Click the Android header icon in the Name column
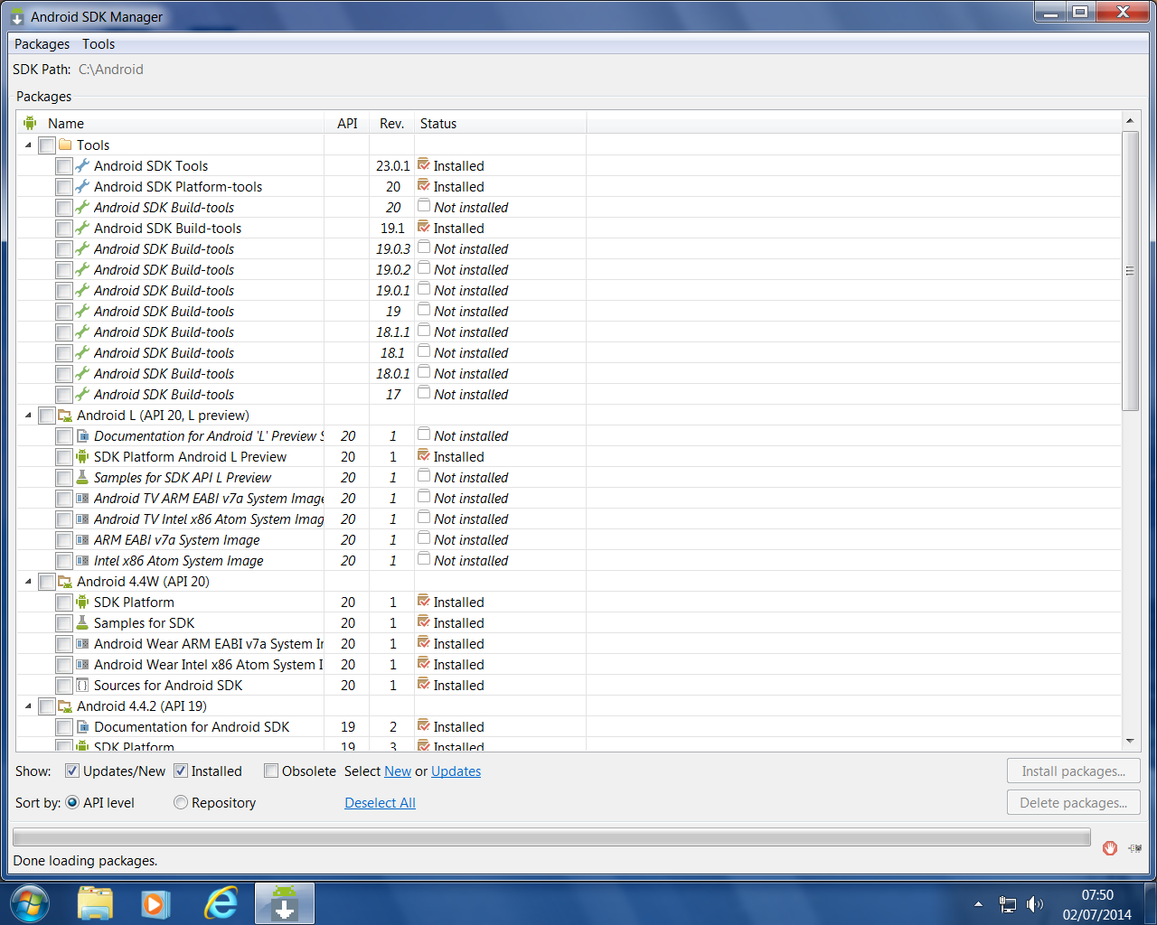The image size is (1157, 925). (30, 123)
